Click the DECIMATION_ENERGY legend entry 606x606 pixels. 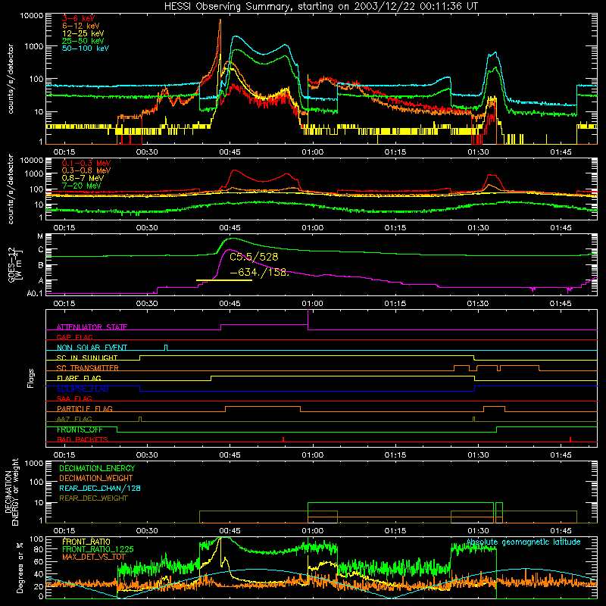click(x=97, y=468)
